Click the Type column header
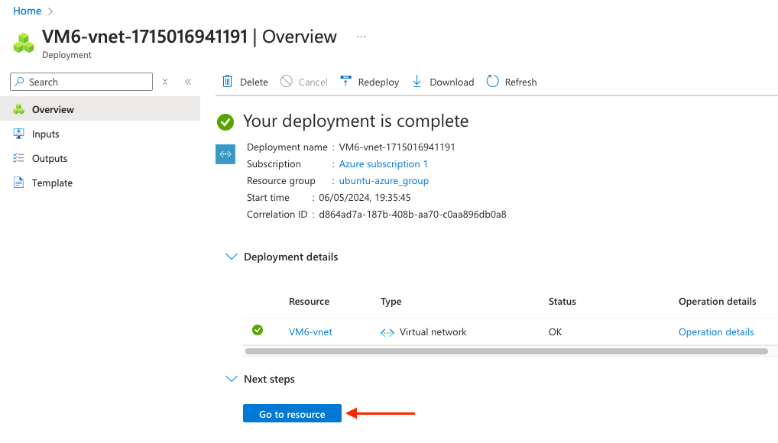Viewport: 778px width, 443px height. coord(391,301)
